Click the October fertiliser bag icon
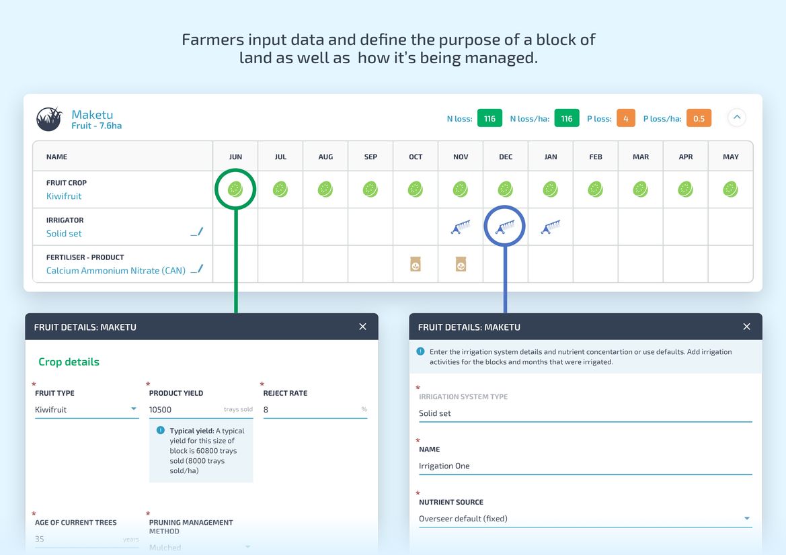Screen dimensions: 786x555 tap(416, 265)
